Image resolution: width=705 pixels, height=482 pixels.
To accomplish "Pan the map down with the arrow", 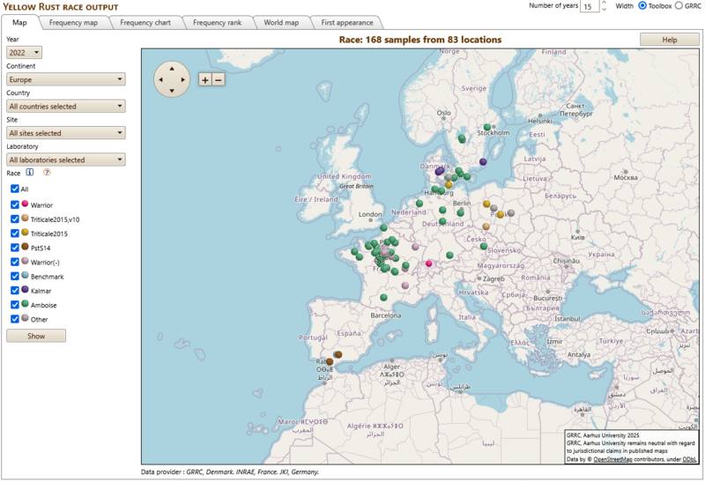I will [x=171, y=92].
